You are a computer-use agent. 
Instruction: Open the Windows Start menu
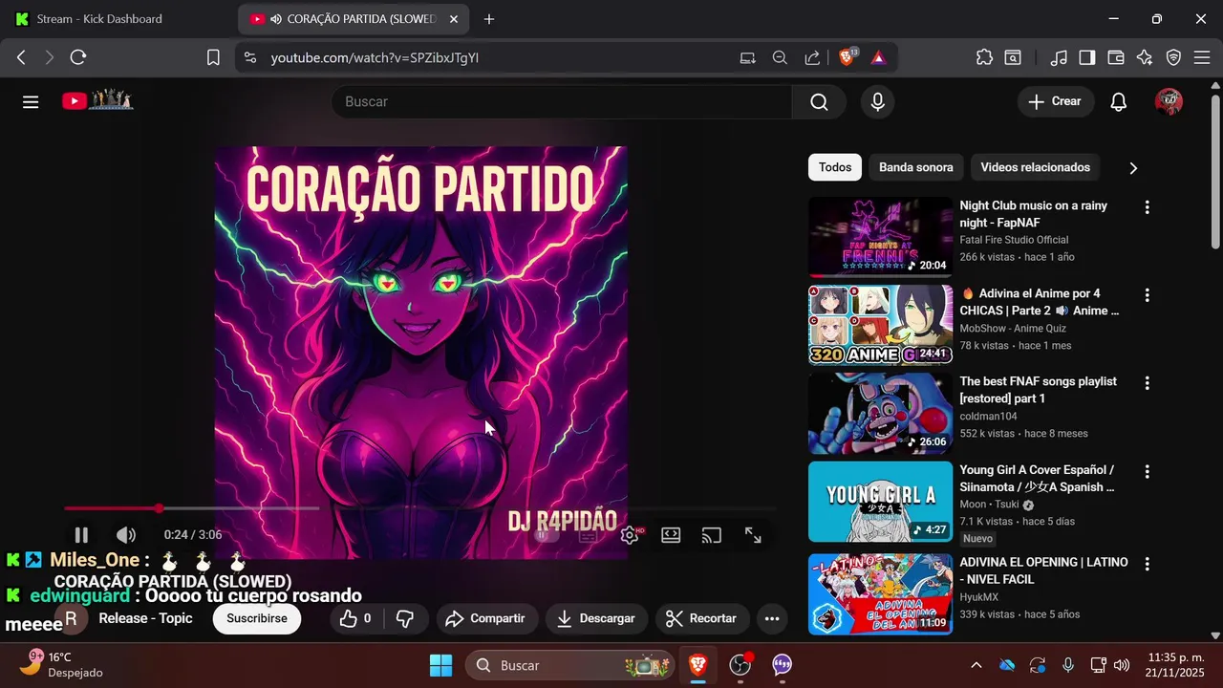[x=441, y=665]
